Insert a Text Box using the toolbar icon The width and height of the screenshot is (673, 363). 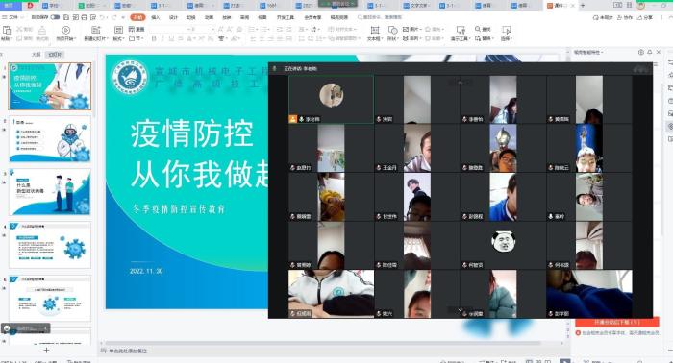(x=375, y=30)
